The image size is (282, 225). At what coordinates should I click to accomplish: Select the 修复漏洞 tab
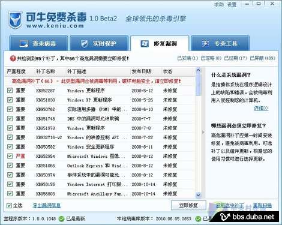pyautogui.click(x=160, y=43)
